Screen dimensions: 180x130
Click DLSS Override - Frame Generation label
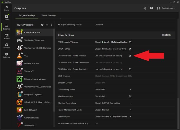(x=73, y=62)
